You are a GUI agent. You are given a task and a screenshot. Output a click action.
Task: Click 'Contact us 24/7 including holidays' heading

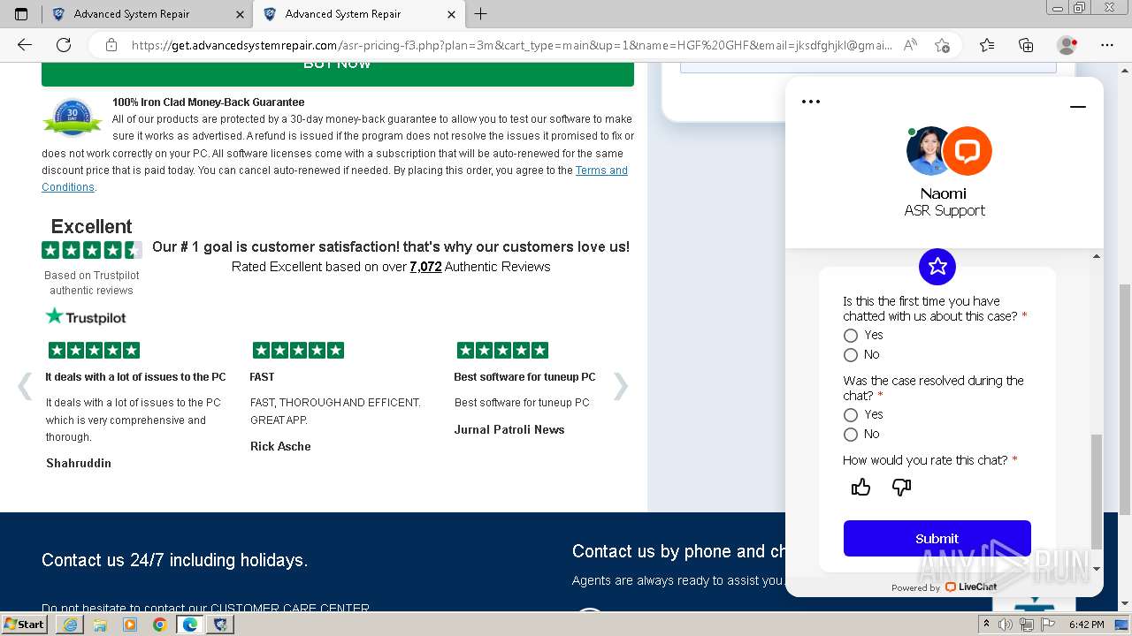[174, 560]
